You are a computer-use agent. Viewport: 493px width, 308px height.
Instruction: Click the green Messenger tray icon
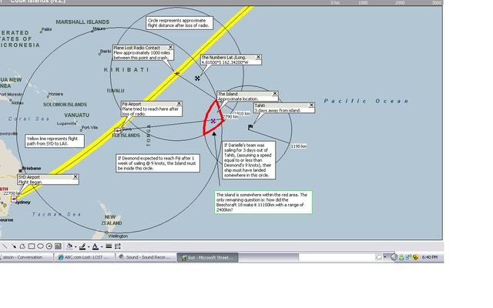coord(401,257)
